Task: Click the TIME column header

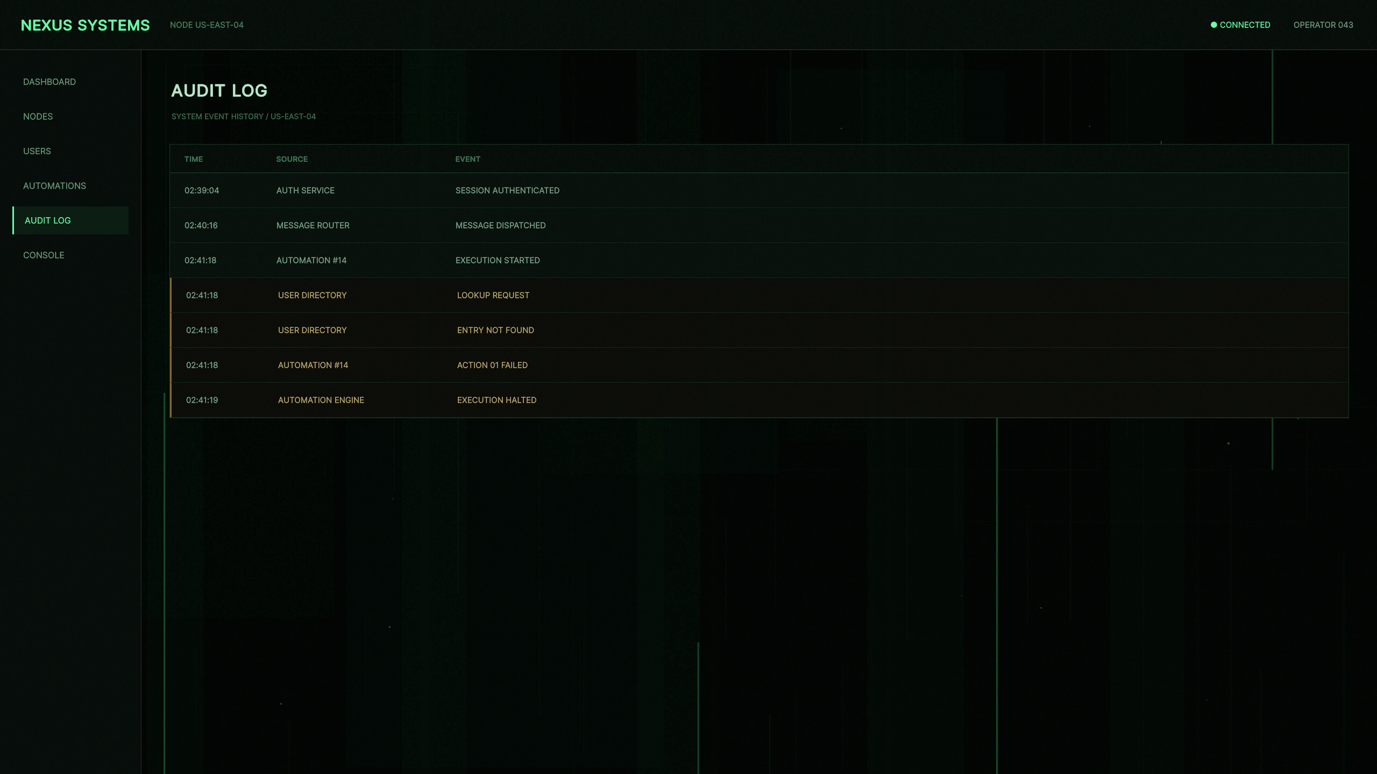Action: click(194, 159)
